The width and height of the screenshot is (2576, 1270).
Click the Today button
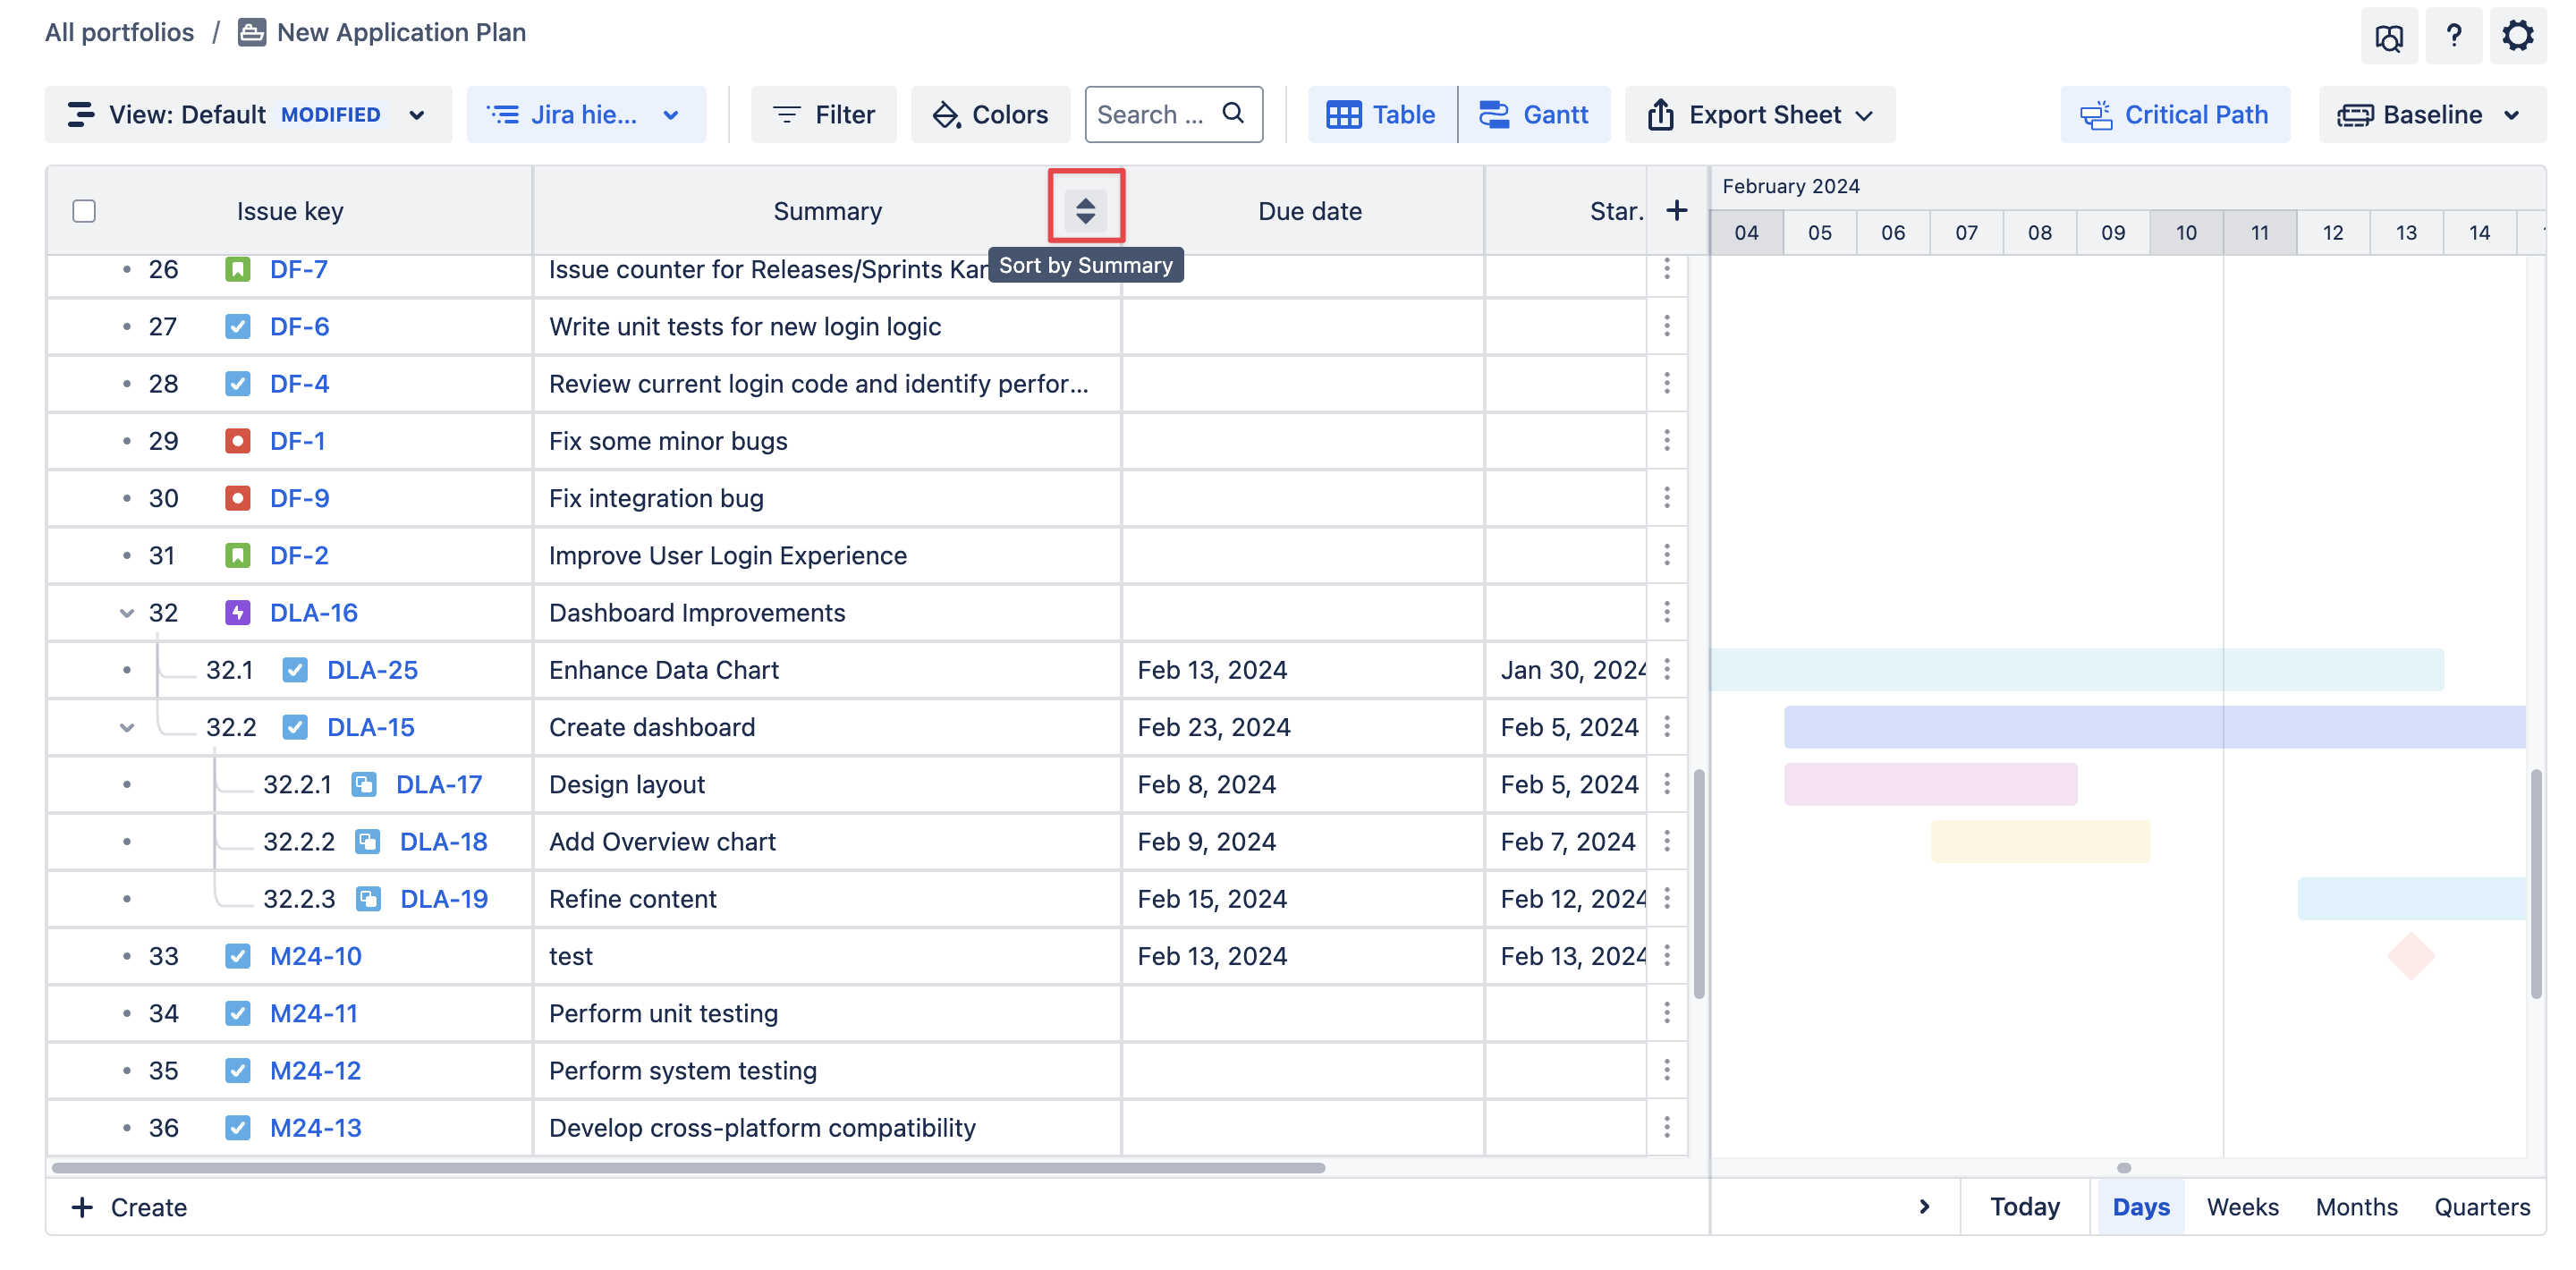[x=2024, y=1206]
